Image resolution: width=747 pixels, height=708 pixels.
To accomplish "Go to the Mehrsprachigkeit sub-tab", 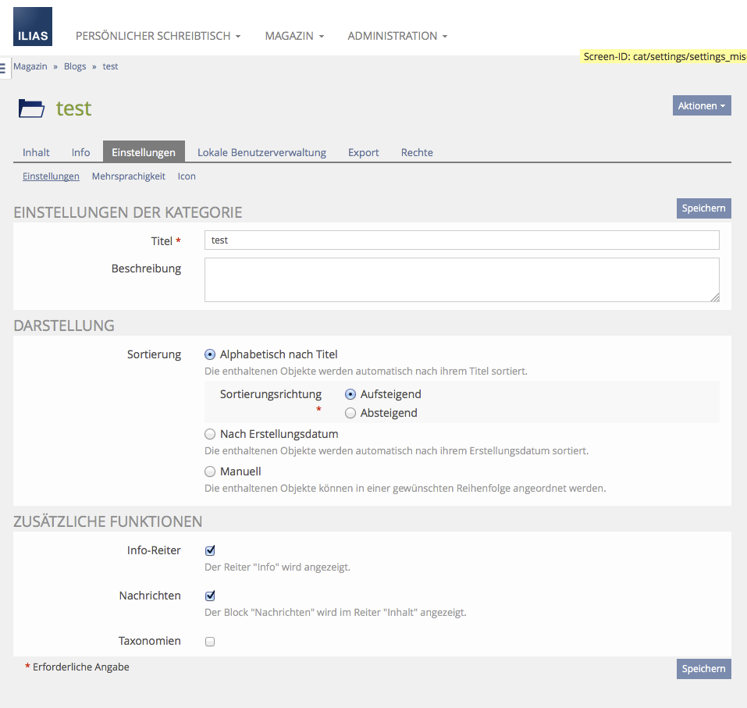I will 129,176.
